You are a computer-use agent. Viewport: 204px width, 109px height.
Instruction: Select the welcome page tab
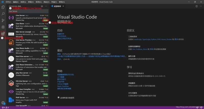click(57, 6)
